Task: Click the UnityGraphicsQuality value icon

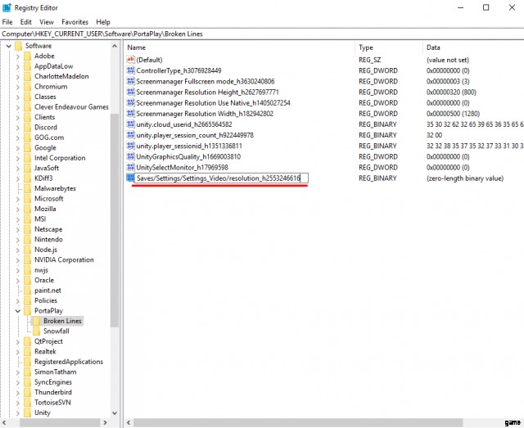Action: (x=130, y=156)
